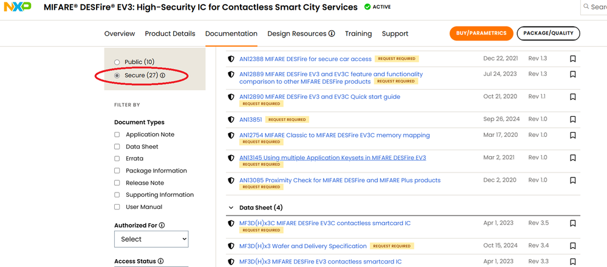Image resolution: width=607 pixels, height=267 pixels.
Task: Bookmark the AN12890 Quick start guide
Action: 572,97
